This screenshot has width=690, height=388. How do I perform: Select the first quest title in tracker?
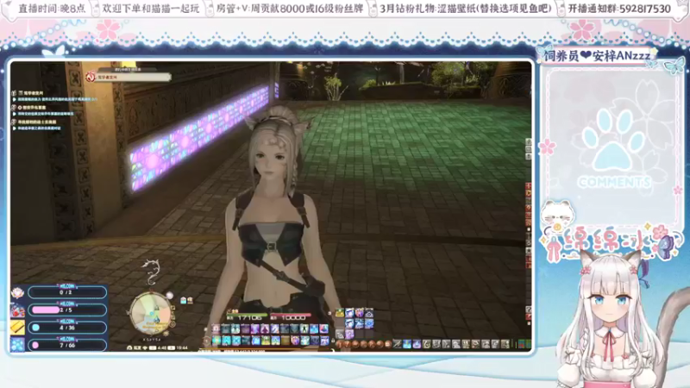pos(33,93)
